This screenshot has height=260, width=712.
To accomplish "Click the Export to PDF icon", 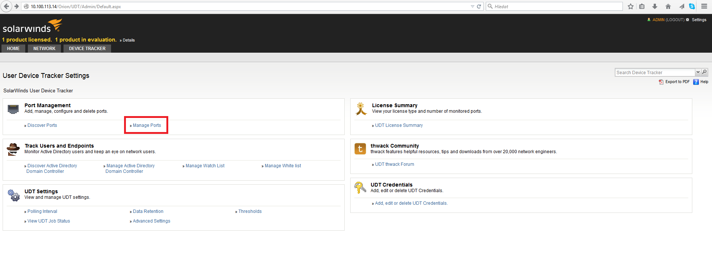I will pyautogui.click(x=661, y=82).
